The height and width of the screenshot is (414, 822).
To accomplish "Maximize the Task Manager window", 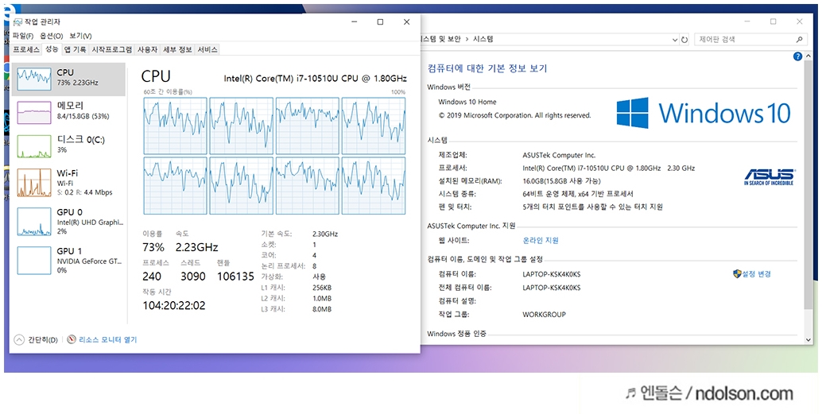I will point(380,22).
